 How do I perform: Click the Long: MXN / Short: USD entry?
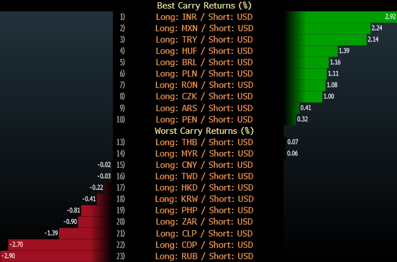pos(204,28)
